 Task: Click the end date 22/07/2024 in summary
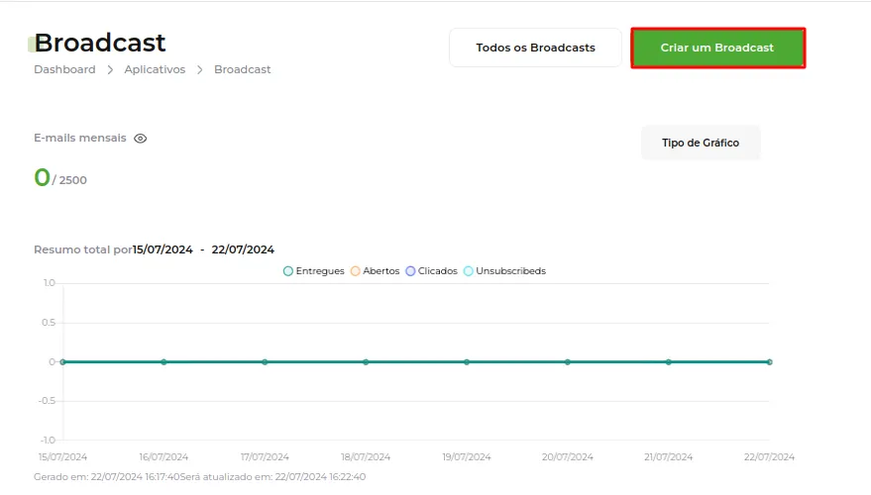point(243,249)
